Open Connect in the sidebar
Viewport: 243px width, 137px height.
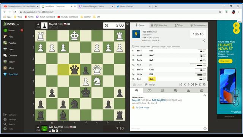click(x=13, y=56)
